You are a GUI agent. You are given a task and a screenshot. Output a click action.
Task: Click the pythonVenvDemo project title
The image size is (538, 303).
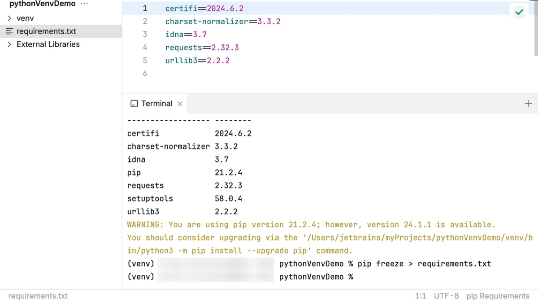click(43, 4)
